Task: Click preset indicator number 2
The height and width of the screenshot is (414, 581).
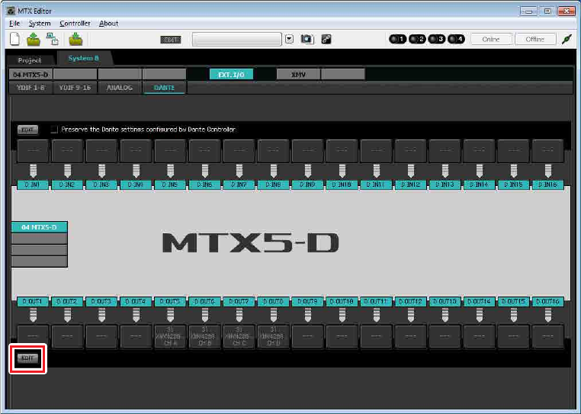Action: click(417, 39)
